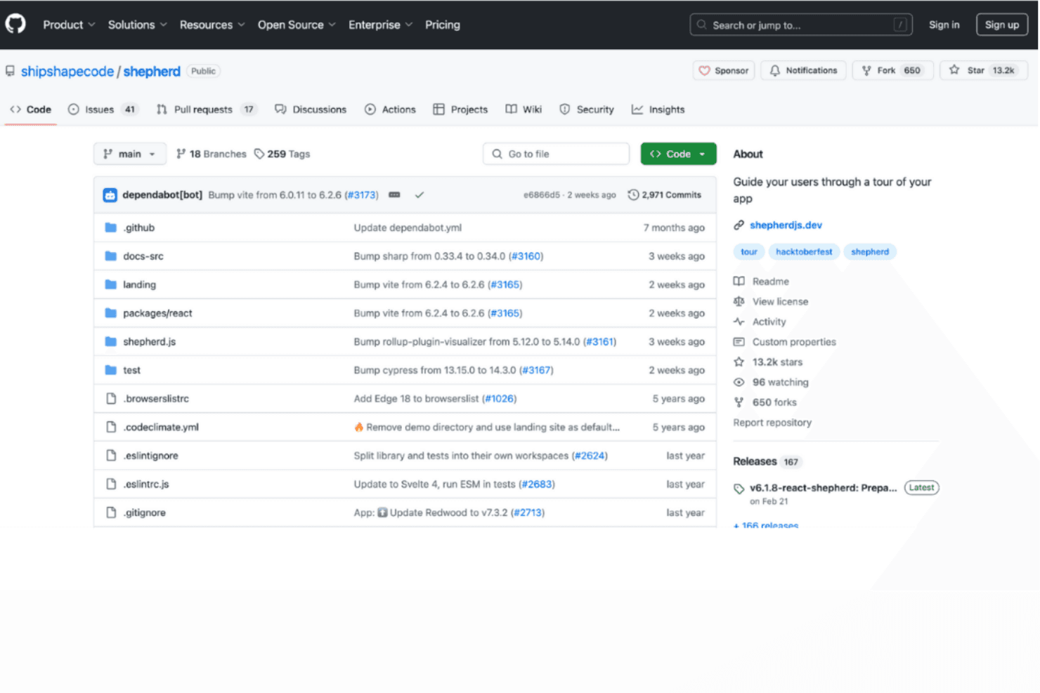Fork the shepherd repository

coord(893,70)
